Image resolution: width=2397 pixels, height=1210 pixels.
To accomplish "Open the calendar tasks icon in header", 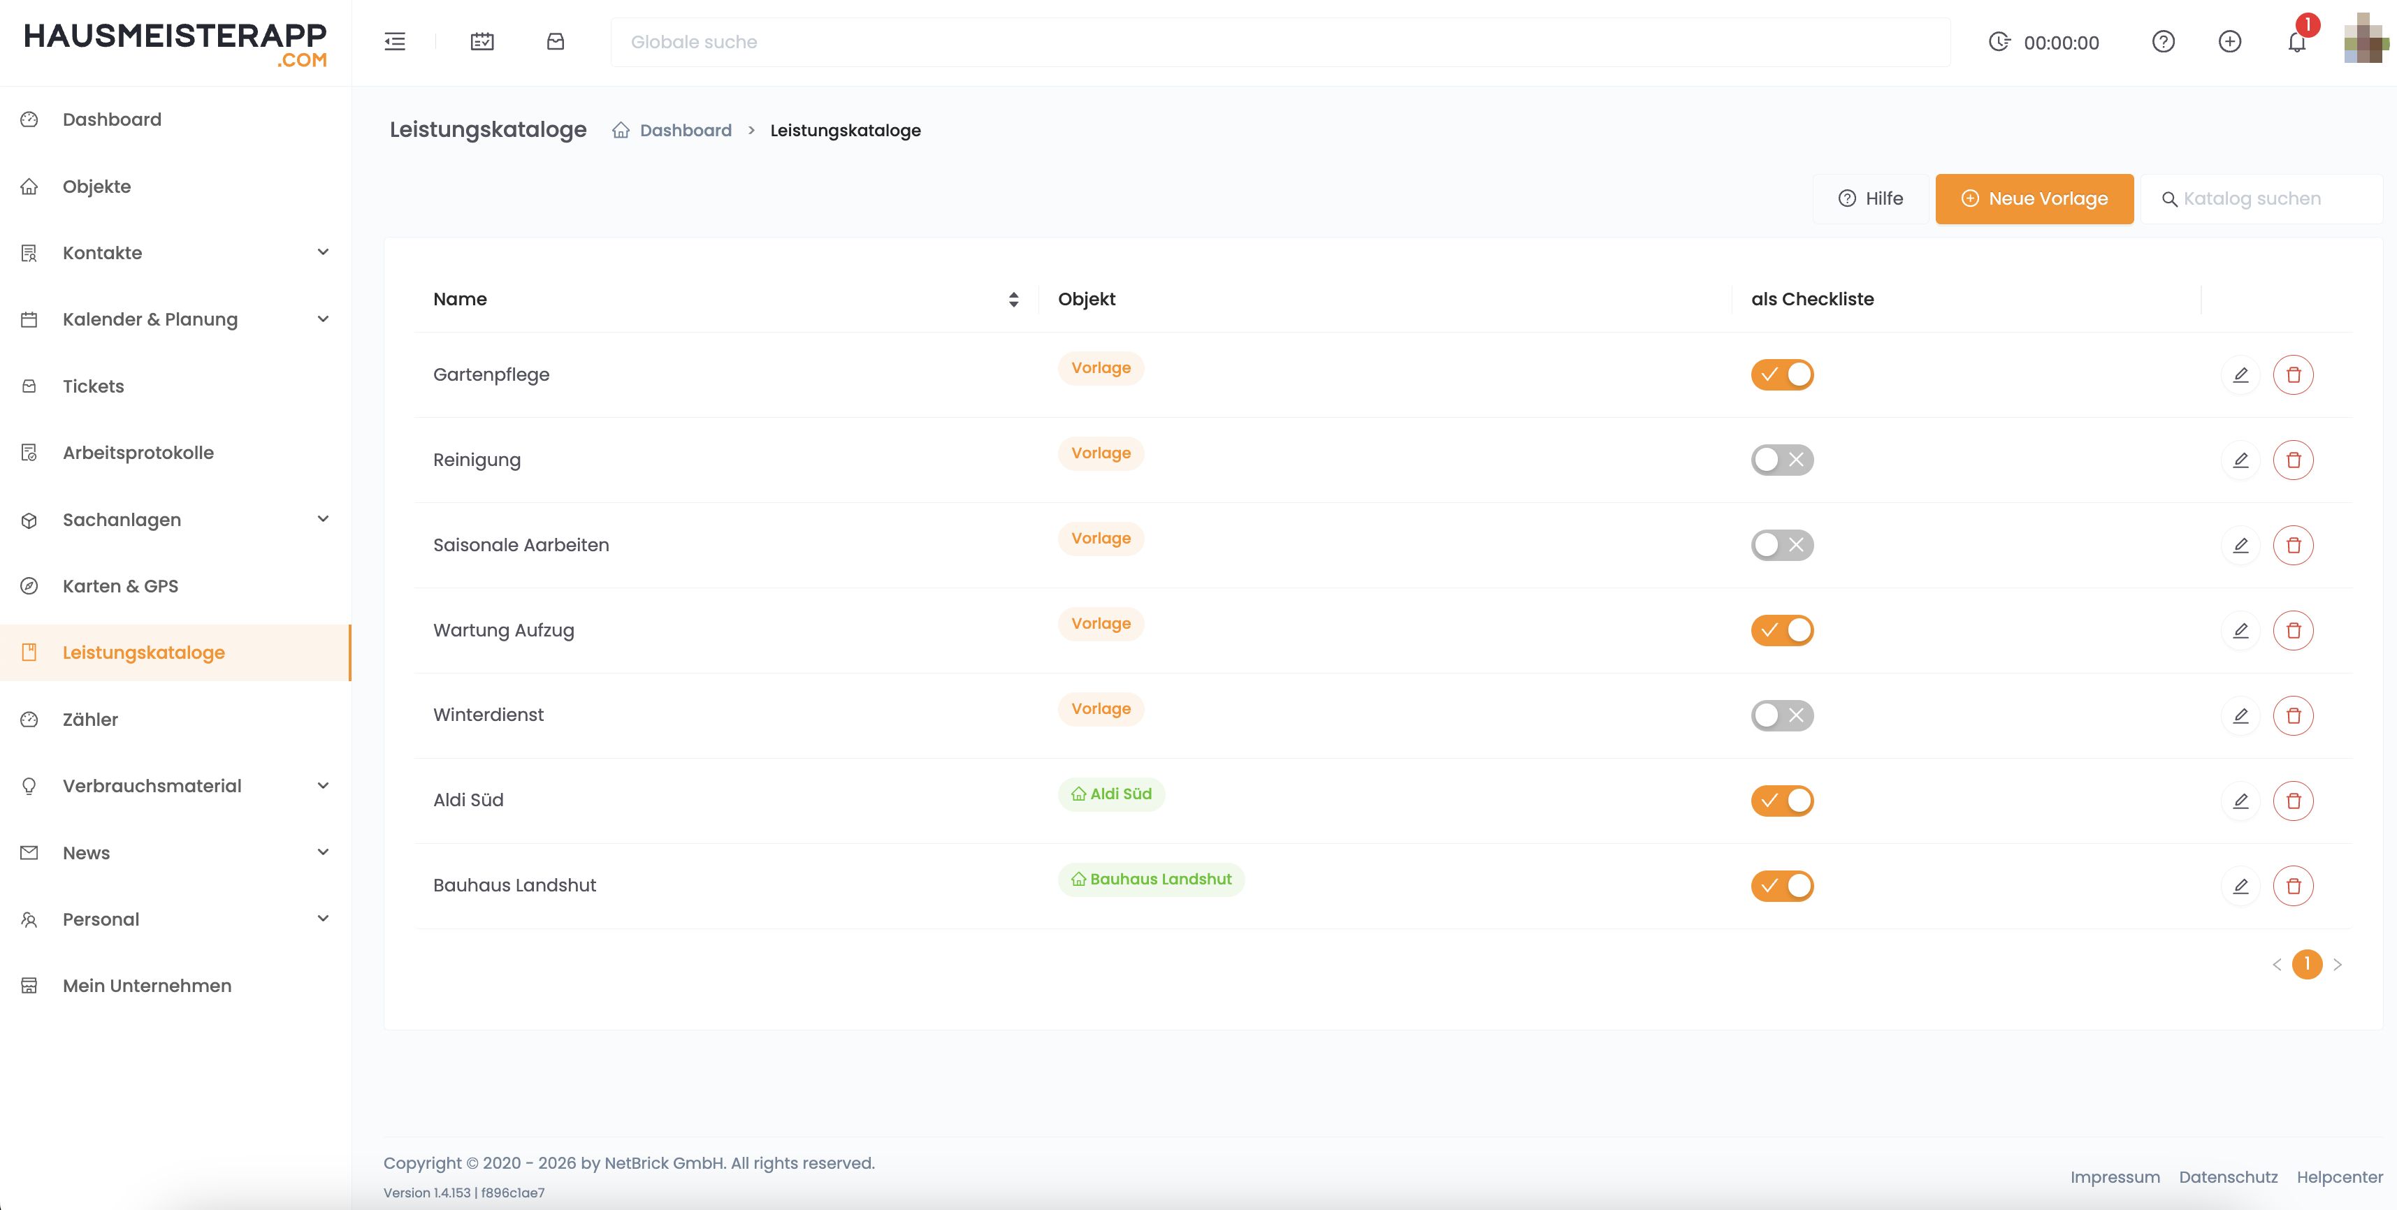I will pos(482,42).
